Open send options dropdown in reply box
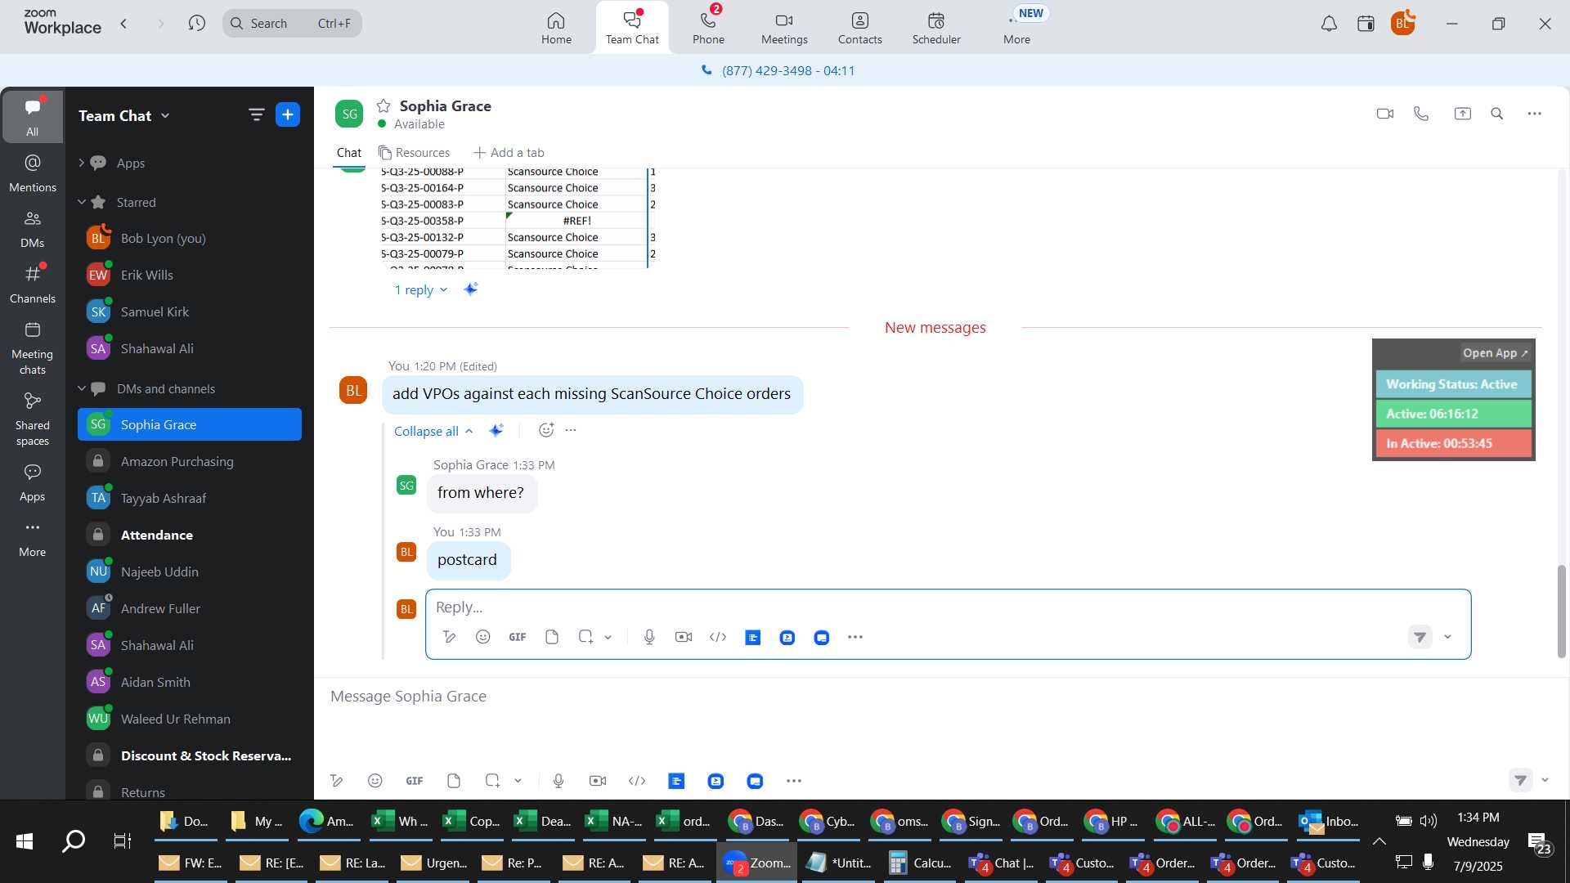 [x=1447, y=637]
